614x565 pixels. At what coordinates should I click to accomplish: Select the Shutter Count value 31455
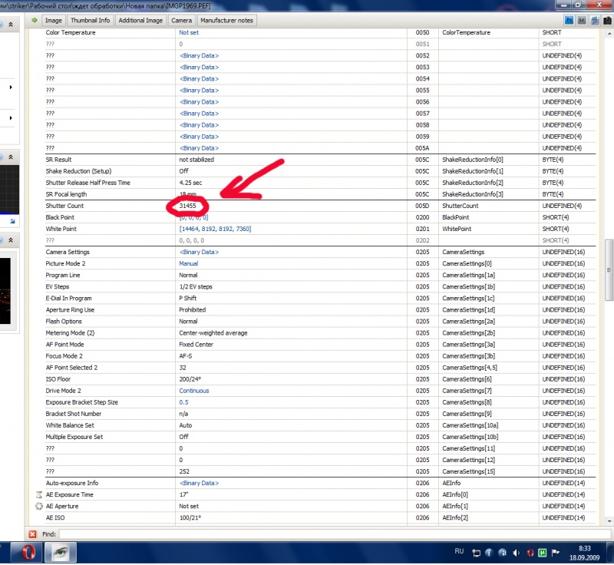(188, 207)
